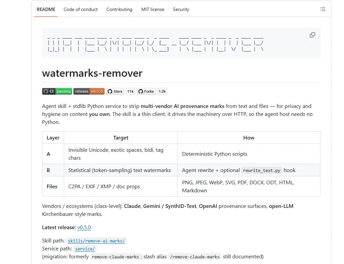Click the GitHub Forks badge
Viewport: 344px width, 264px height.
146,91
